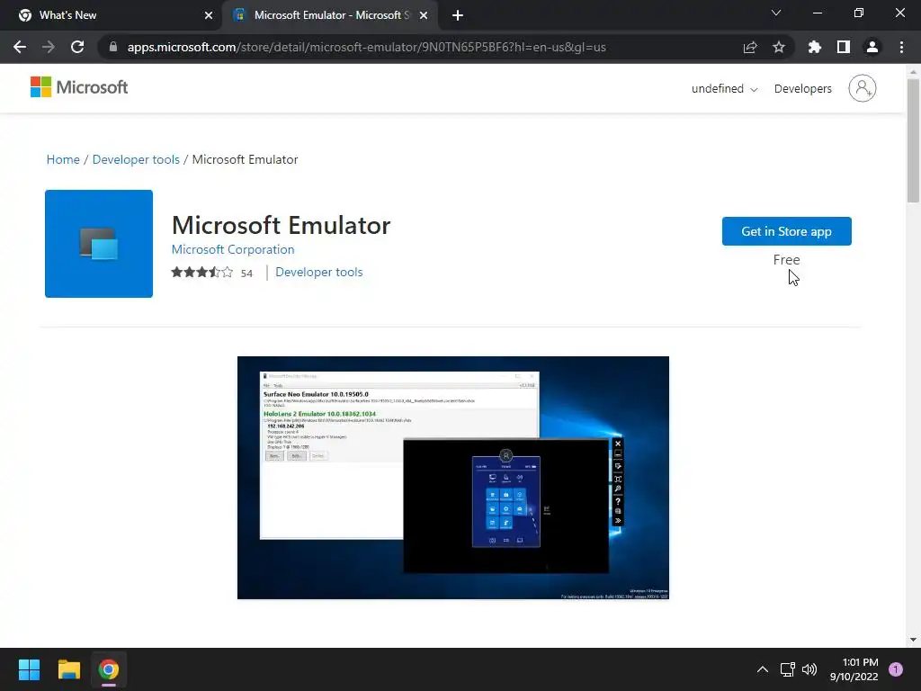Click the star rating with 54 reviews
The height and width of the screenshot is (691, 921).
(212, 273)
